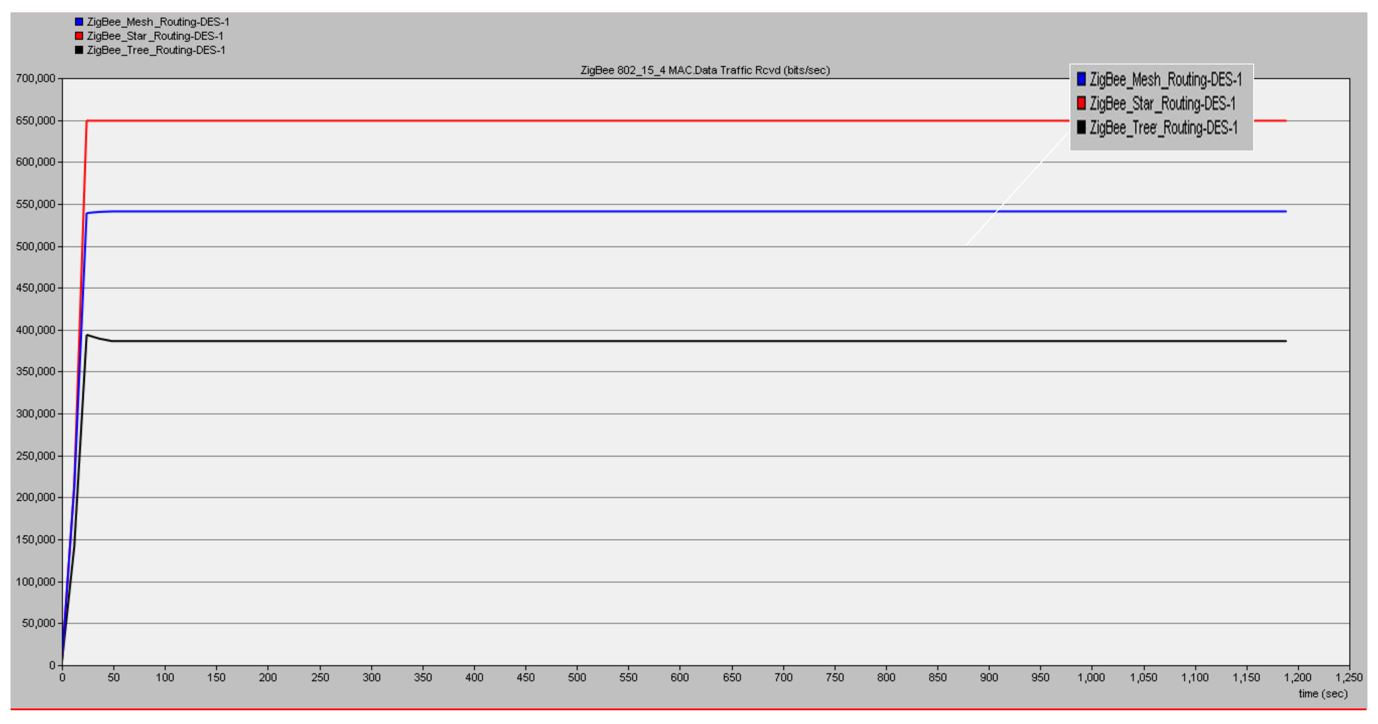Click blue Mesh swatch in floating legend box

point(1081,79)
